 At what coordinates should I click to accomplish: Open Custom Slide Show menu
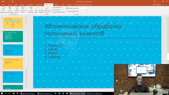click(23, 10)
